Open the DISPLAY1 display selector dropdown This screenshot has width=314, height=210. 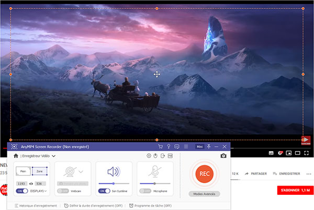(46, 191)
